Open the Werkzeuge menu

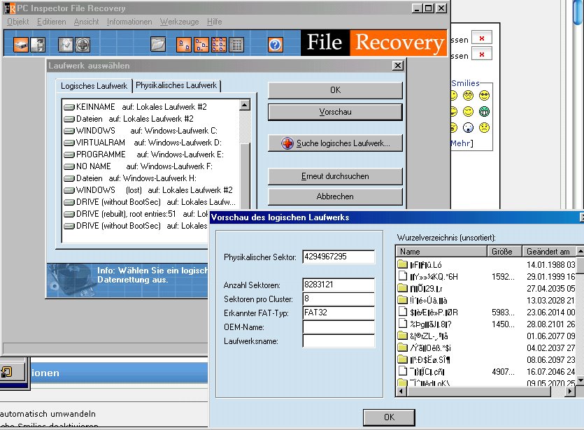pyautogui.click(x=180, y=22)
